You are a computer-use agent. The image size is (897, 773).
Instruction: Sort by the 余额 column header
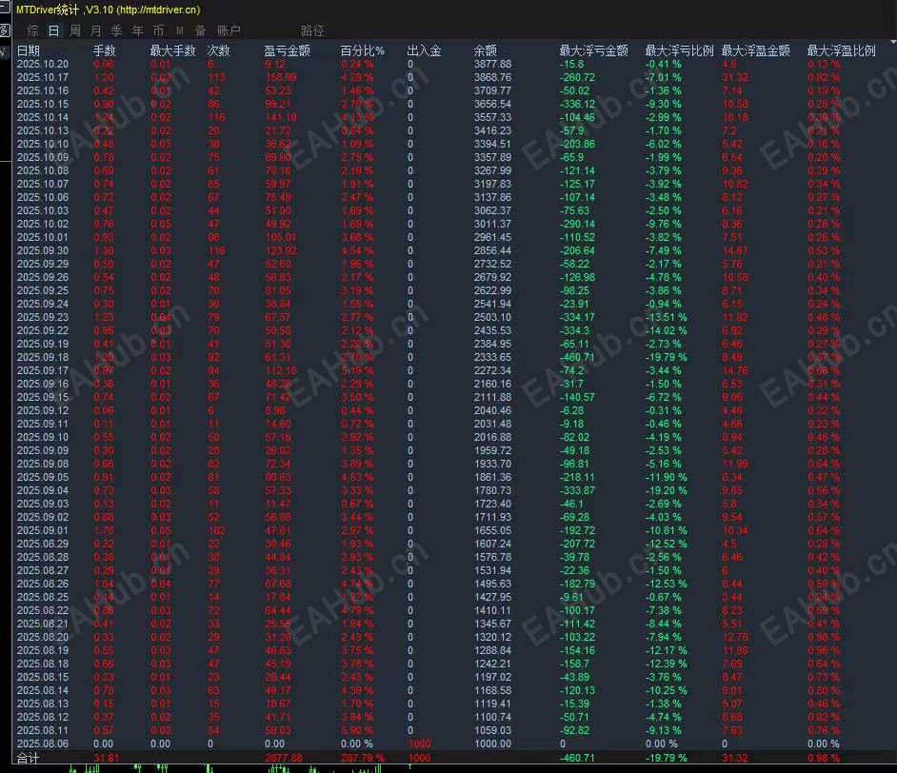tap(486, 50)
